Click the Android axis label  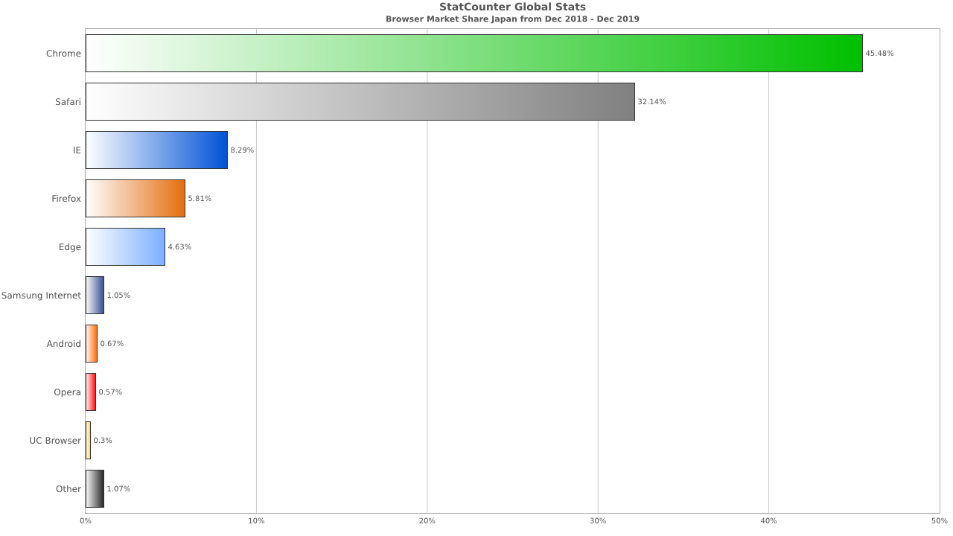[64, 344]
